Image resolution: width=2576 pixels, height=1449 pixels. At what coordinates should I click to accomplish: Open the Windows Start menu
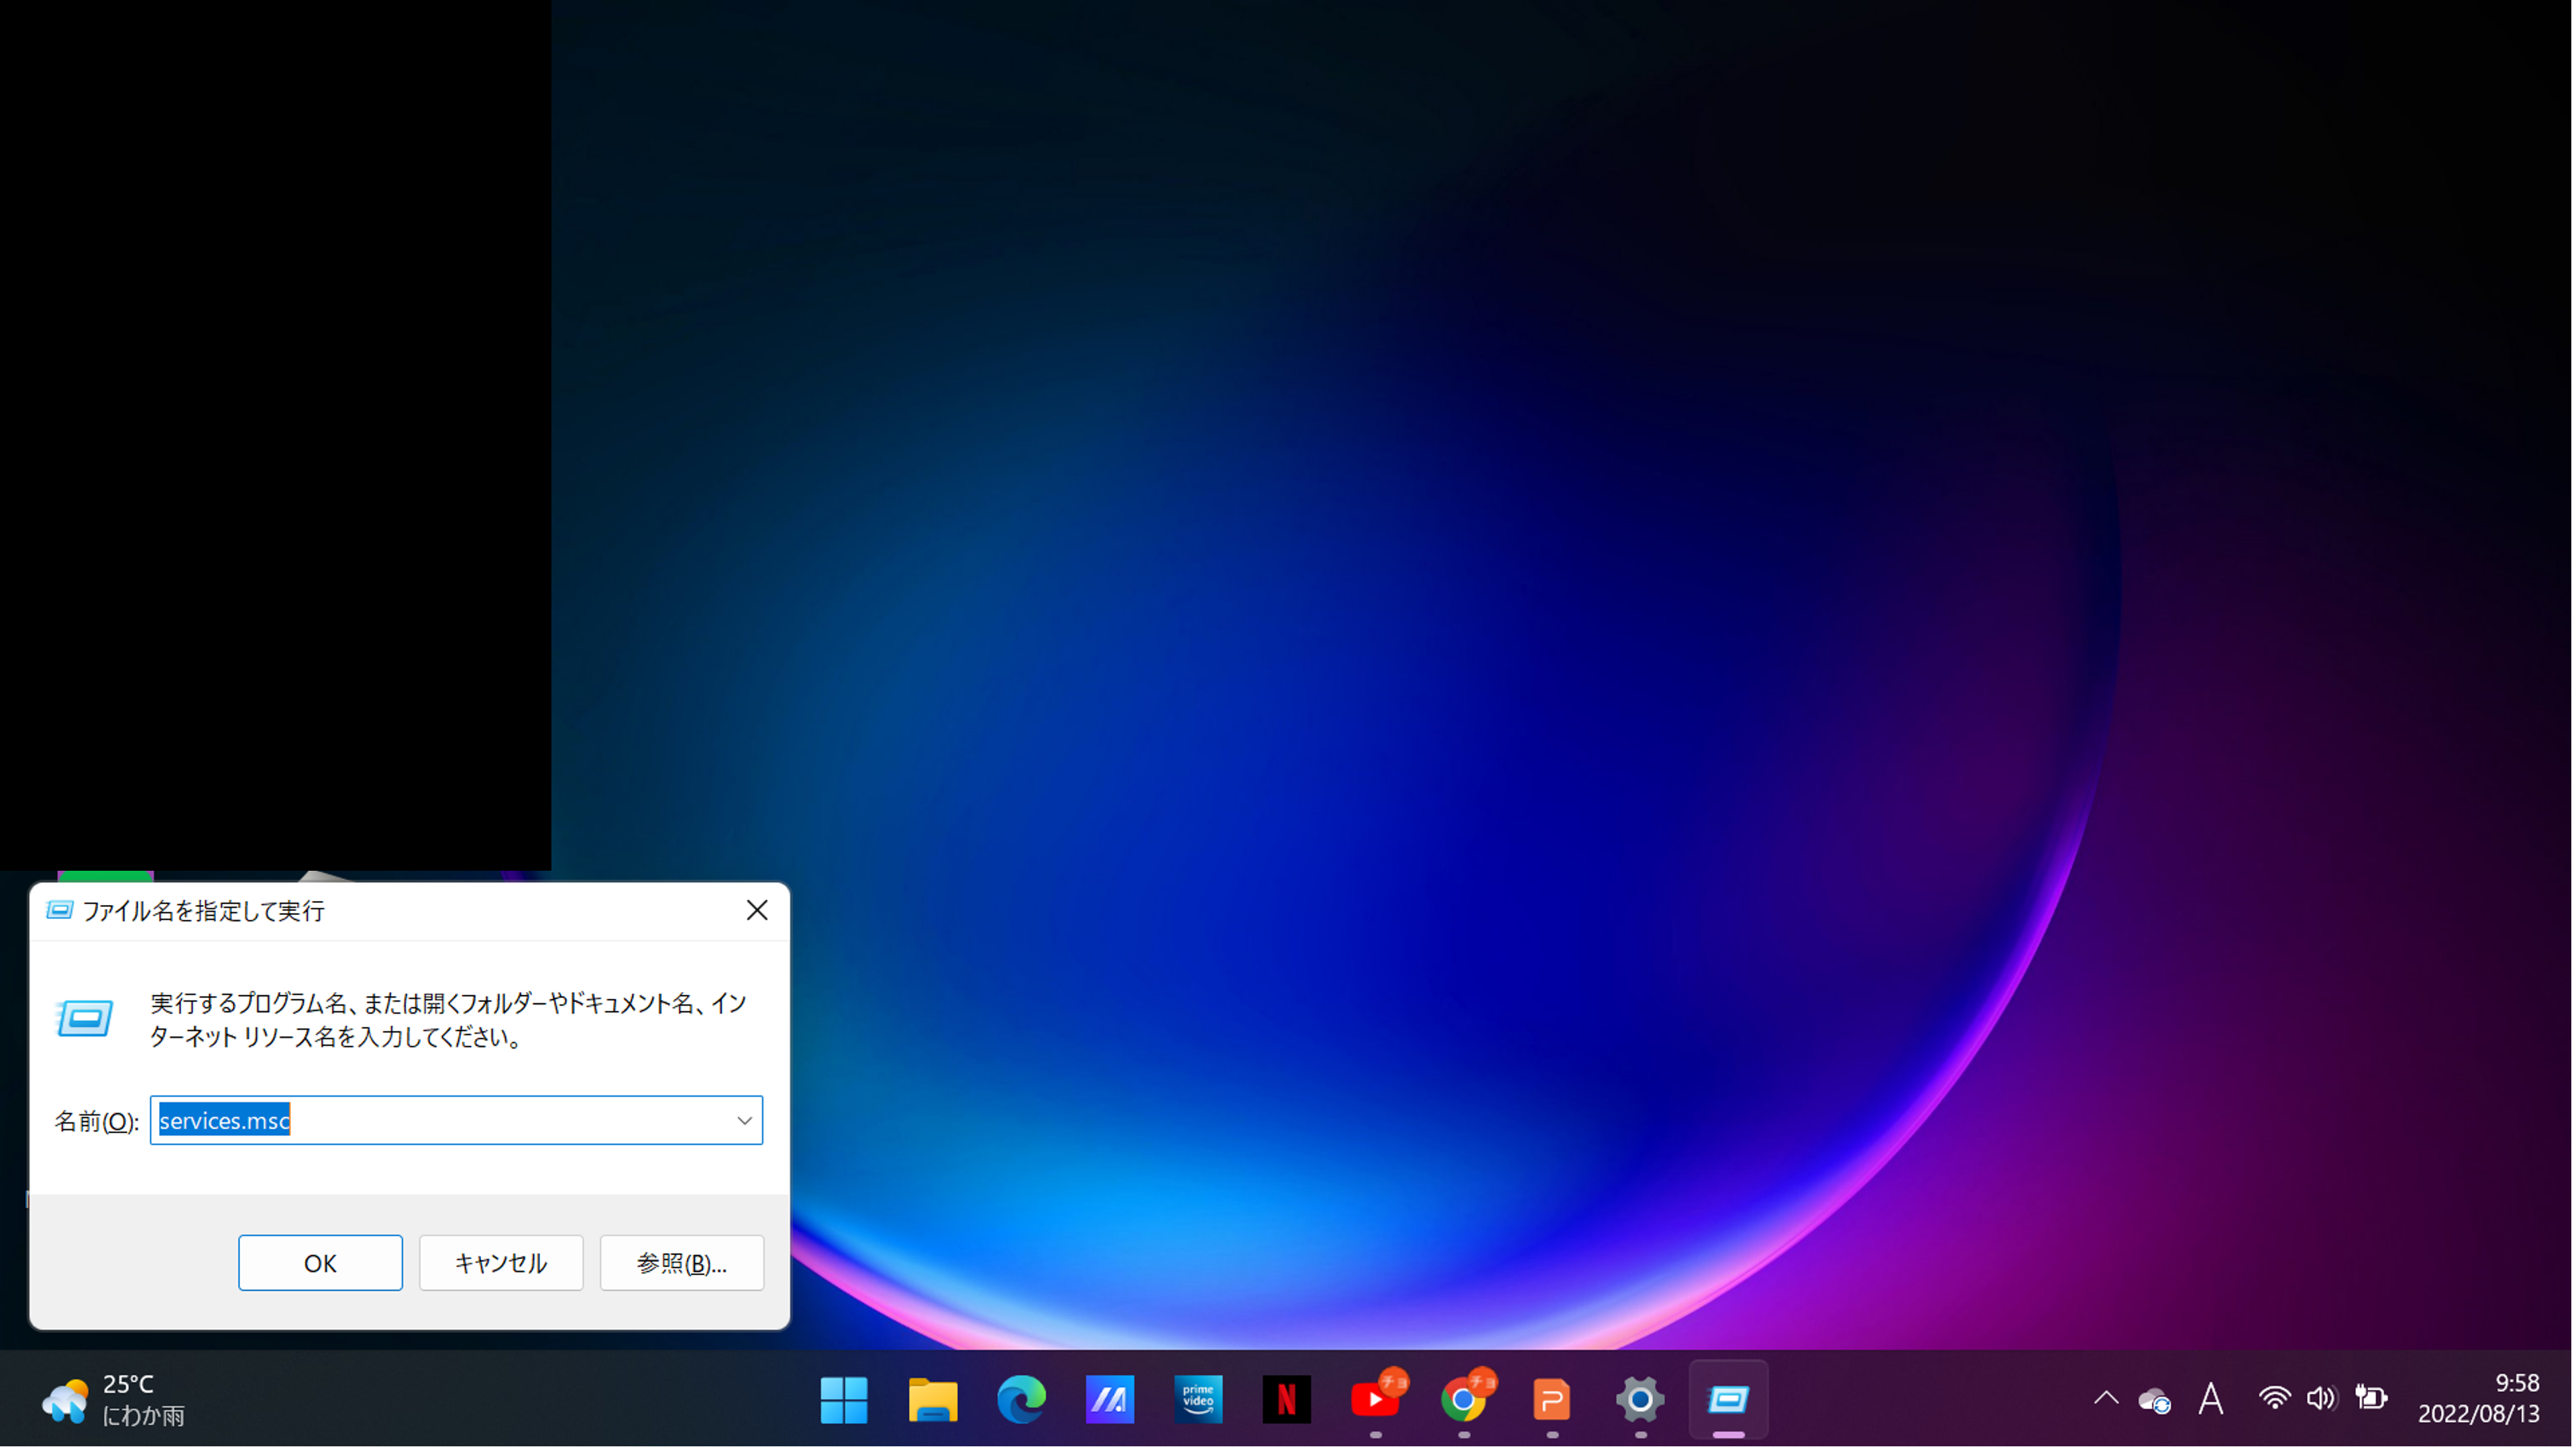[843, 1400]
